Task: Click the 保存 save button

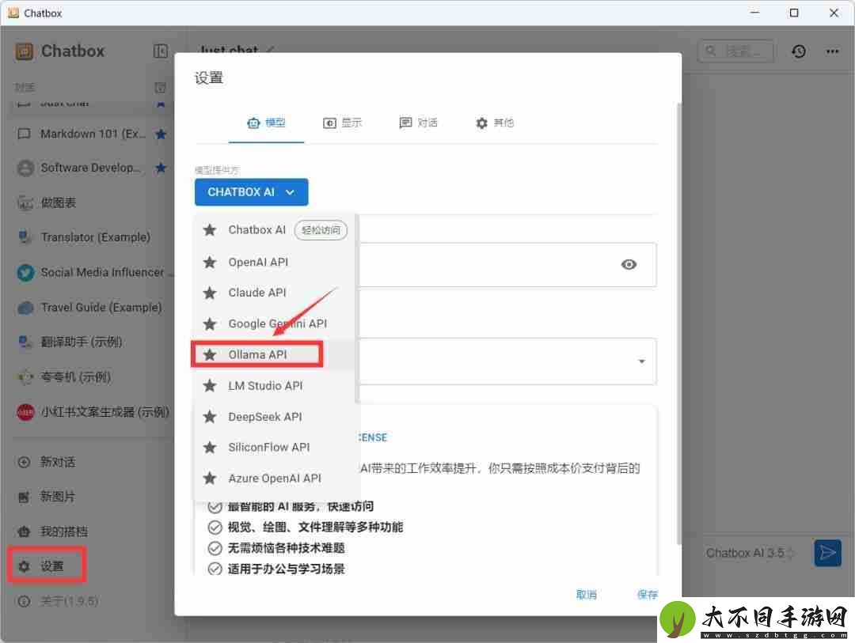Action: 648,595
